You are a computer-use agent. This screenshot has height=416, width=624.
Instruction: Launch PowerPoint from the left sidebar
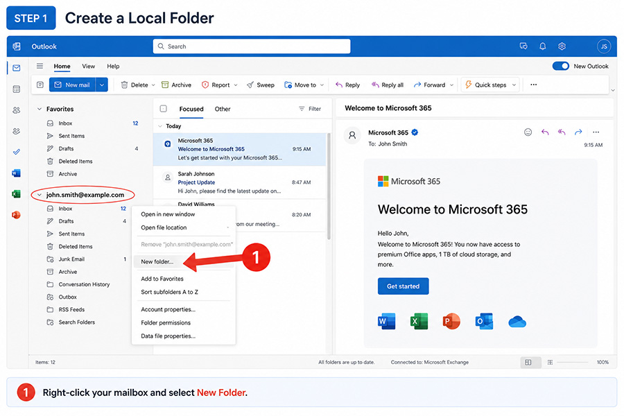click(x=17, y=215)
